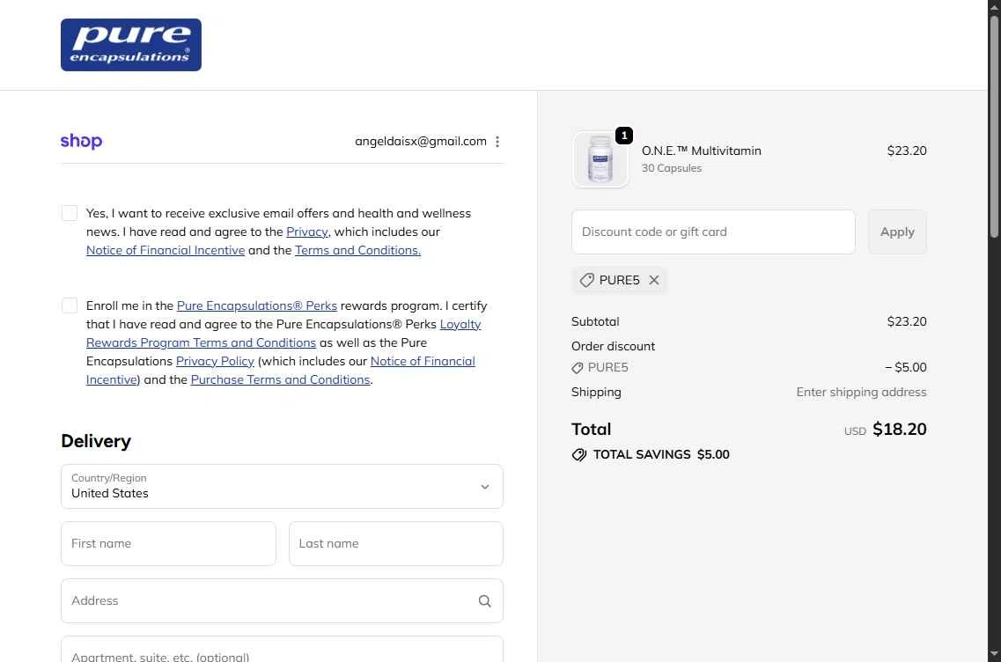Click the email angeldaisx@gmail.com
Viewport: 1001px width, 662px height.
pos(421,141)
